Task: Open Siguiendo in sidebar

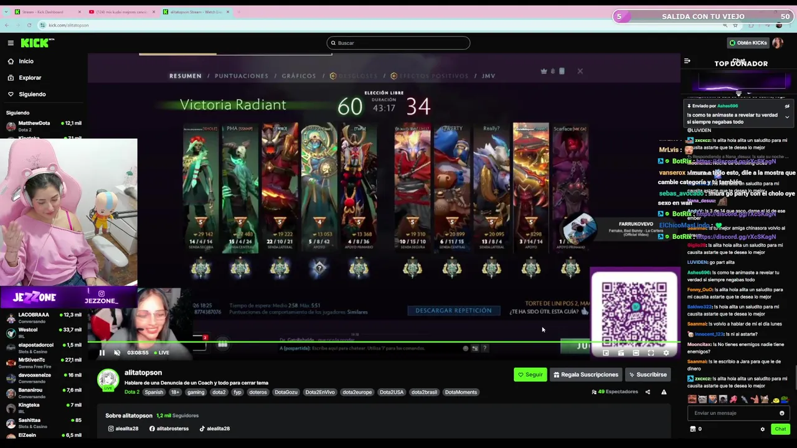Action: (32, 94)
